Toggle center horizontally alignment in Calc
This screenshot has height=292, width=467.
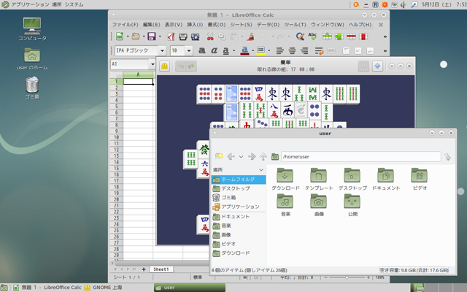pyautogui.click(x=292, y=50)
